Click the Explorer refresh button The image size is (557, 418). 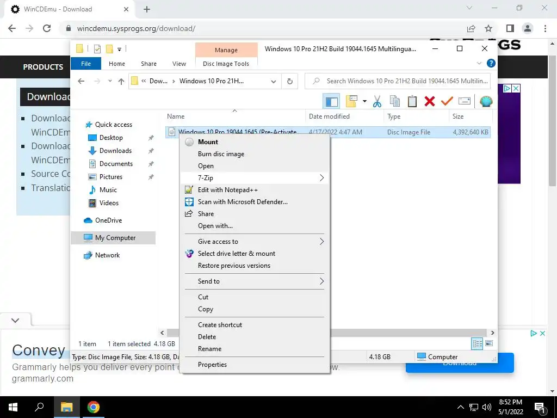290,81
